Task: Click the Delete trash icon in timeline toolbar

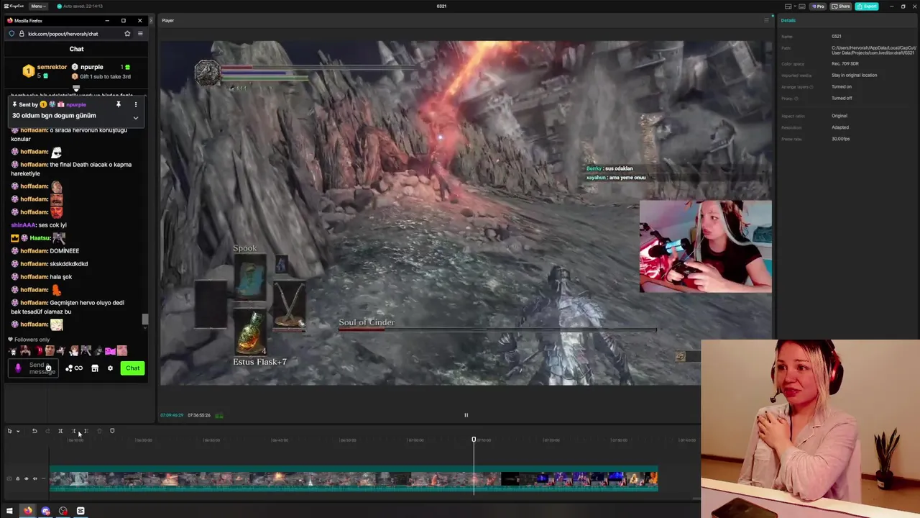Action: coord(99,431)
